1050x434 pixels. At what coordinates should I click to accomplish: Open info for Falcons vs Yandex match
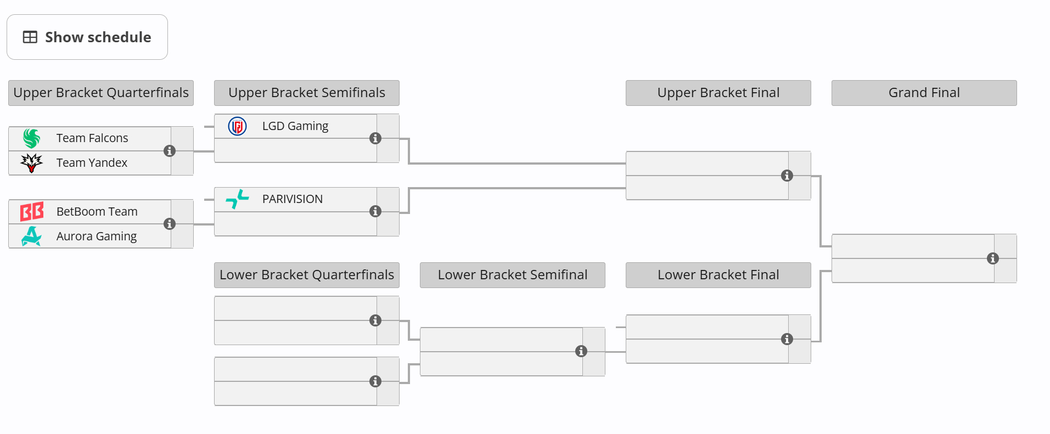[170, 151]
